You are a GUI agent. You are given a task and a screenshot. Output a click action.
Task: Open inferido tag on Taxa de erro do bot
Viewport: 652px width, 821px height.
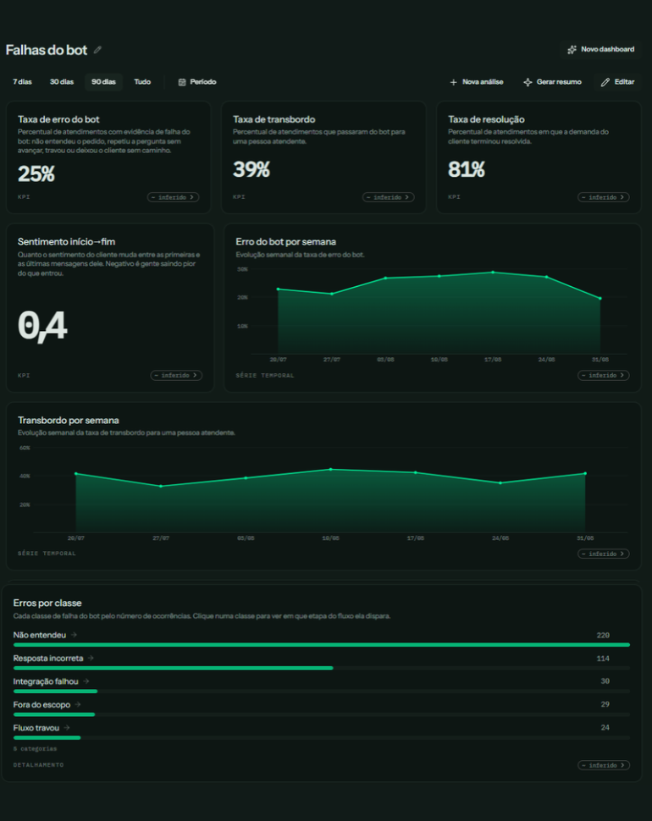pyautogui.click(x=173, y=197)
